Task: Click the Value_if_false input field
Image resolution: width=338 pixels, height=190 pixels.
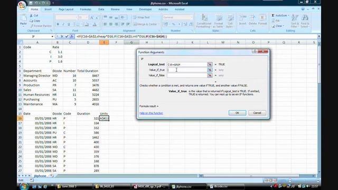Action: click(x=187, y=75)
